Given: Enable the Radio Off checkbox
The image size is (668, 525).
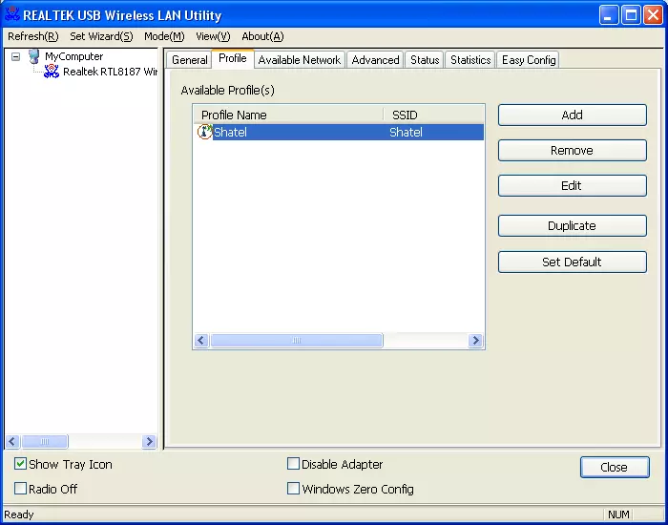Looking at the screenshot, I should click(x=20, y=489).
